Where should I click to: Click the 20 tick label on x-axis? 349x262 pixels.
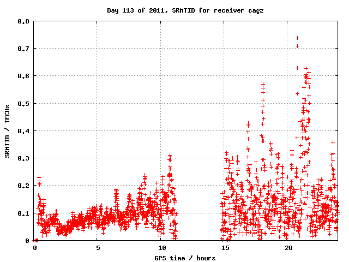click(288, 248)
